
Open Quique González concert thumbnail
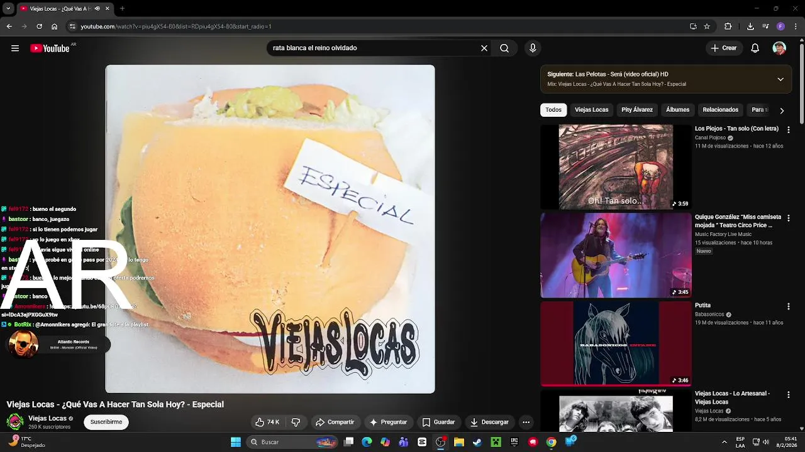(x=616, y=256)
